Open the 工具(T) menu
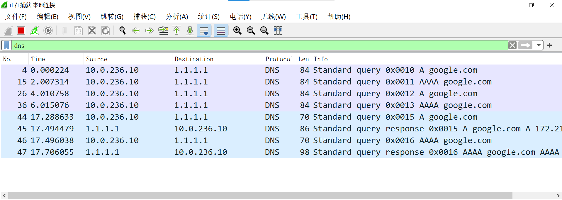Viewport: 562px width, 200px height. (307, 17)
